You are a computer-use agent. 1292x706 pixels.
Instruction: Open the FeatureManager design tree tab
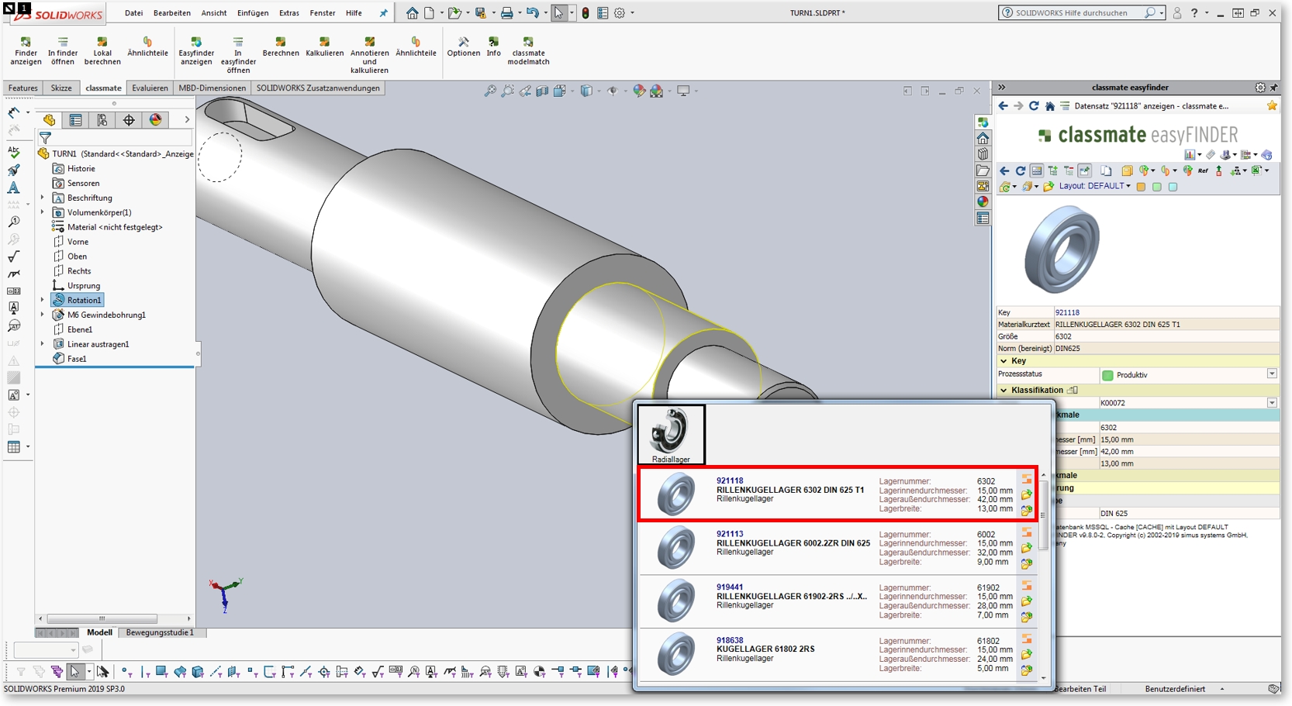tap(50, 120)
